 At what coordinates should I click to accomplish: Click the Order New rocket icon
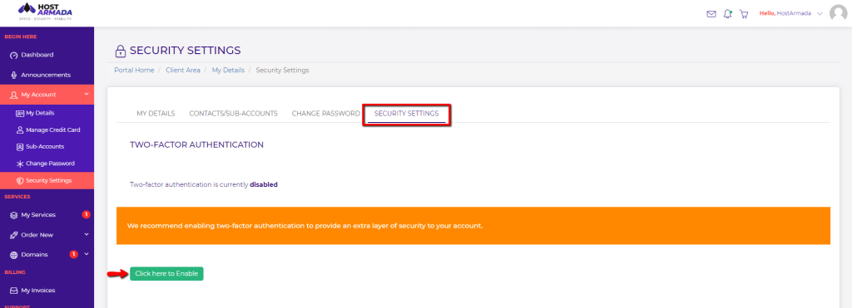coord(14,235)
